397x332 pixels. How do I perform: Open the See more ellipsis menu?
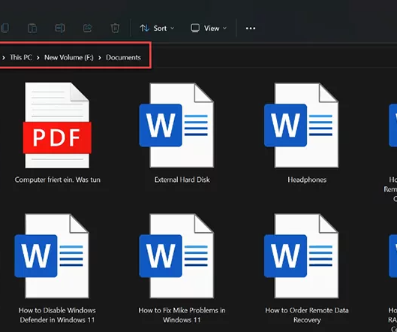[x=251, y=28]
